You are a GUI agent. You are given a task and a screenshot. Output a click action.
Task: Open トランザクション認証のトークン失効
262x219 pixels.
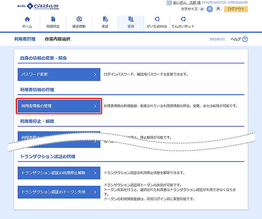pos(59,192)
